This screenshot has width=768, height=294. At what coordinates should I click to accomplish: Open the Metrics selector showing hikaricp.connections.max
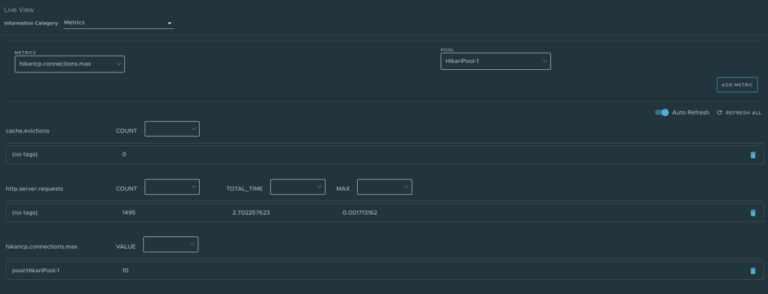70,64
